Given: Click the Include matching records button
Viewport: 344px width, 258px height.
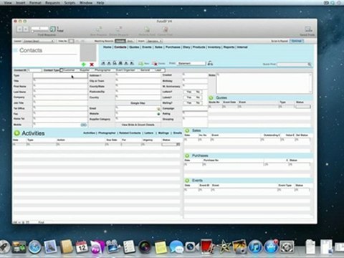Looking at the screenshot, I should [120, 41].
